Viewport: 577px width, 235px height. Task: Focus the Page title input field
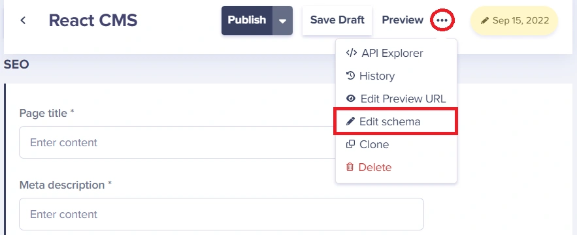click(x=177, y=142)
